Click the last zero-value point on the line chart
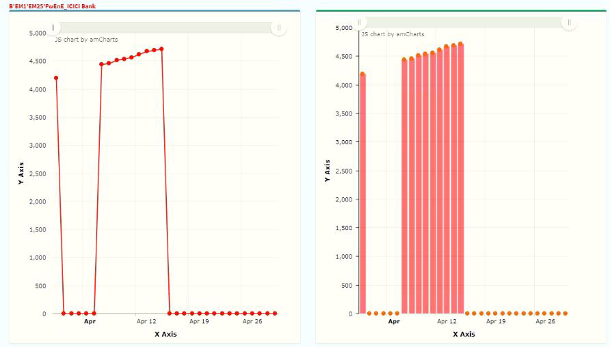This screenshot has height=347, width=610. pos(275,314)
